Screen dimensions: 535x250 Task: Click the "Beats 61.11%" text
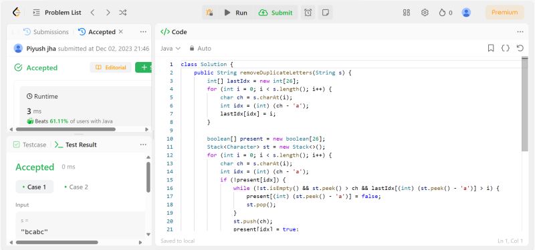[51, 121]
